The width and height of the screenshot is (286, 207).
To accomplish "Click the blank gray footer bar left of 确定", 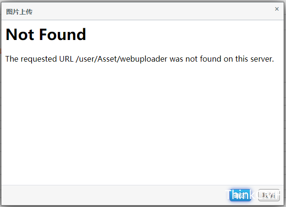I will [x=115, y=195].
